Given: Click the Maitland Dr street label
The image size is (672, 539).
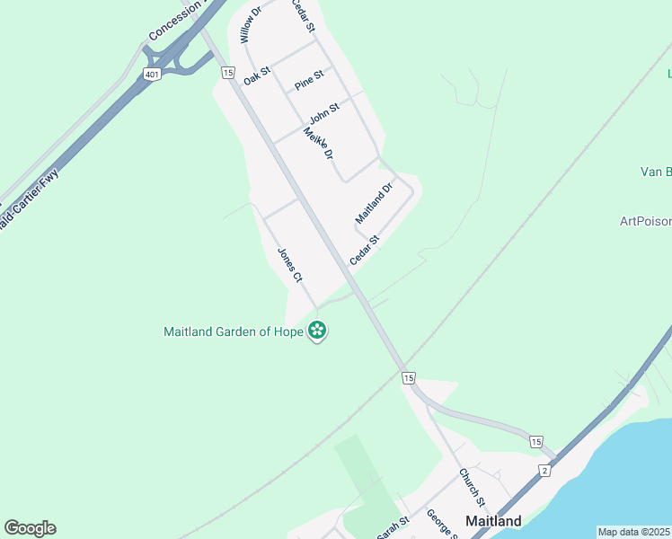Looking at the screenshot, I should coord(374,203).
